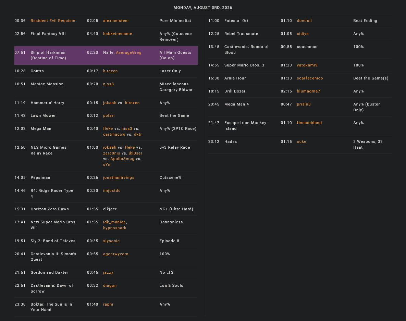Viewport: 406px width, 321px height.
Task: Open jokaah link in Hammerin' Harry row
Action: pos(110,103)
